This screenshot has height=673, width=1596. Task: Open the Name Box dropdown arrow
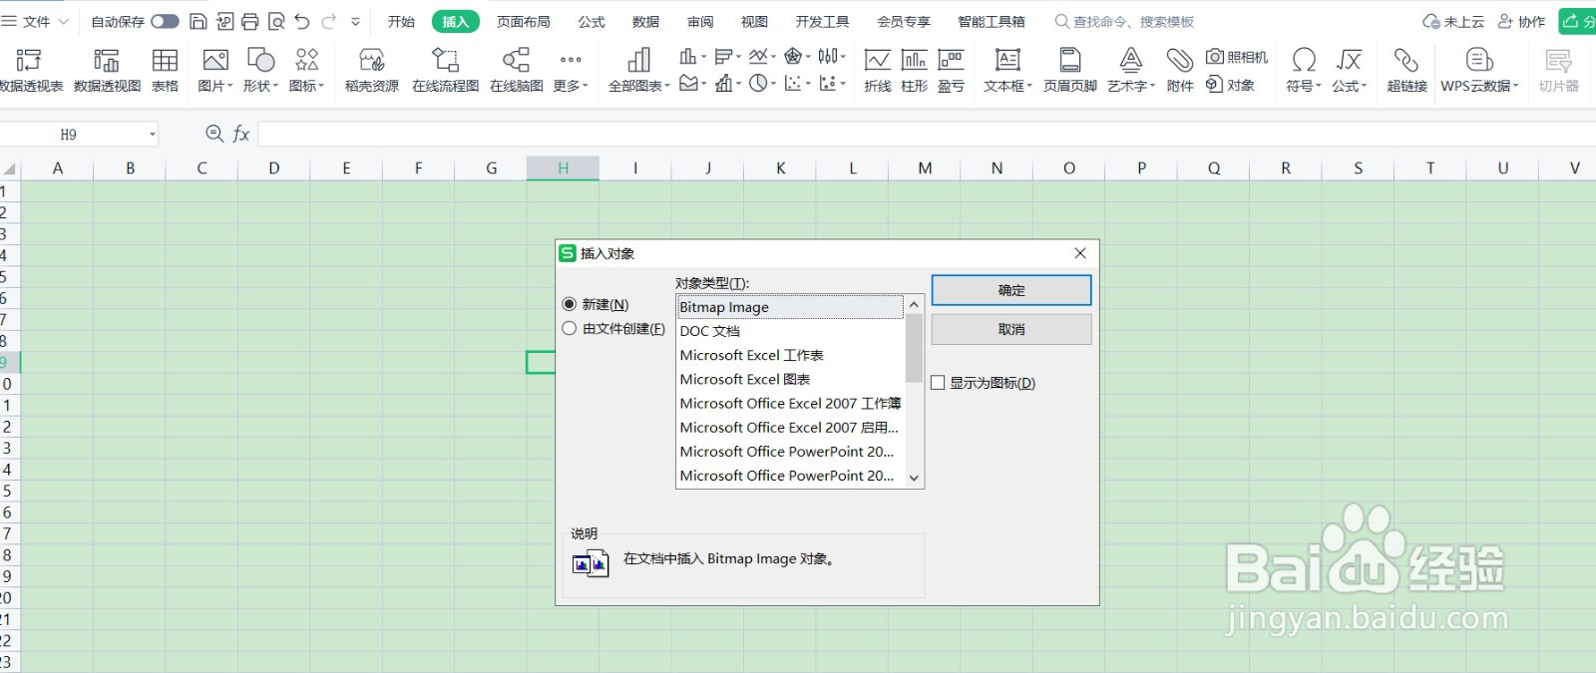152,134
